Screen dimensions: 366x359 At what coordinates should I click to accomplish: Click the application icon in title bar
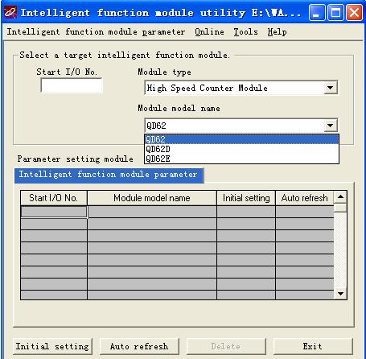coord(10,12)
